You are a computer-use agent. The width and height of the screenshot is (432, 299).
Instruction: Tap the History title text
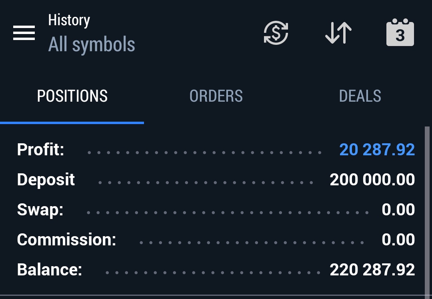point(69,20)
